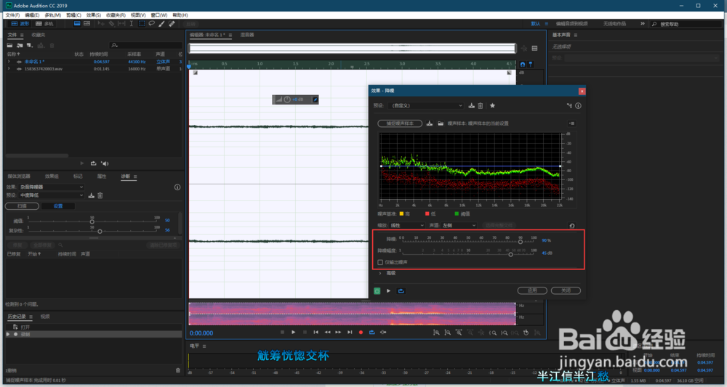The image size is (727, 387).
Task: Load noise print from folder icon
Action: [441, 123]
